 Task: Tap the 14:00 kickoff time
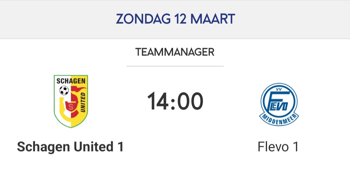point(175,101)
